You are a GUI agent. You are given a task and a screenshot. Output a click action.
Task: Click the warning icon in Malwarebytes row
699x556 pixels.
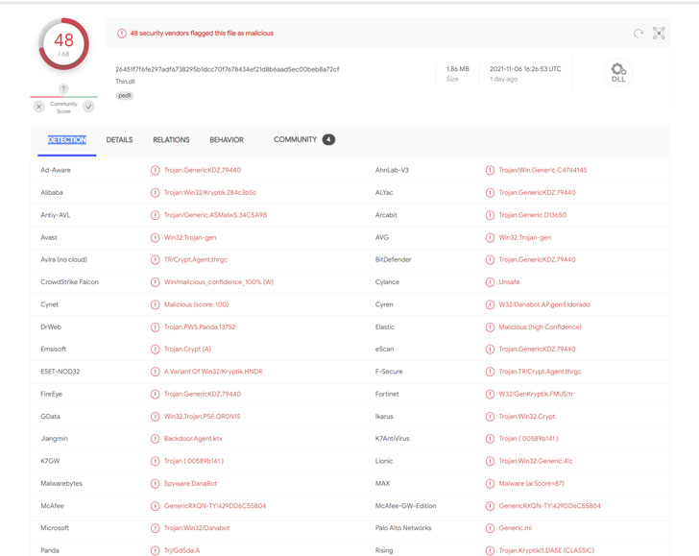pyautogui.click(x=156, y=483)
